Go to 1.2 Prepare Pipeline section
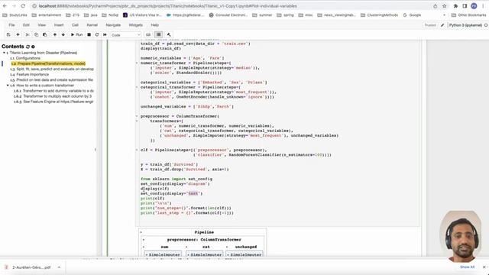The height and width of the screenshot is (275, 489). 48,63
